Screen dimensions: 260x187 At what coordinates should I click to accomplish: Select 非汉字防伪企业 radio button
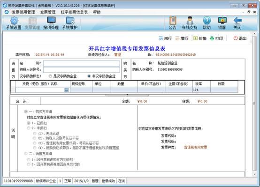tap(89, 76)
